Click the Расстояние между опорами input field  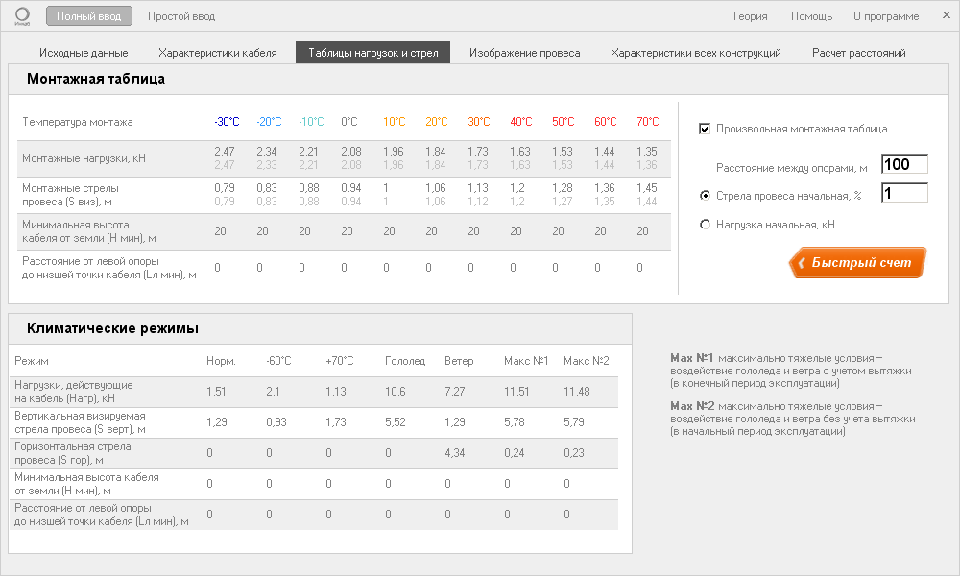point(904,164)
